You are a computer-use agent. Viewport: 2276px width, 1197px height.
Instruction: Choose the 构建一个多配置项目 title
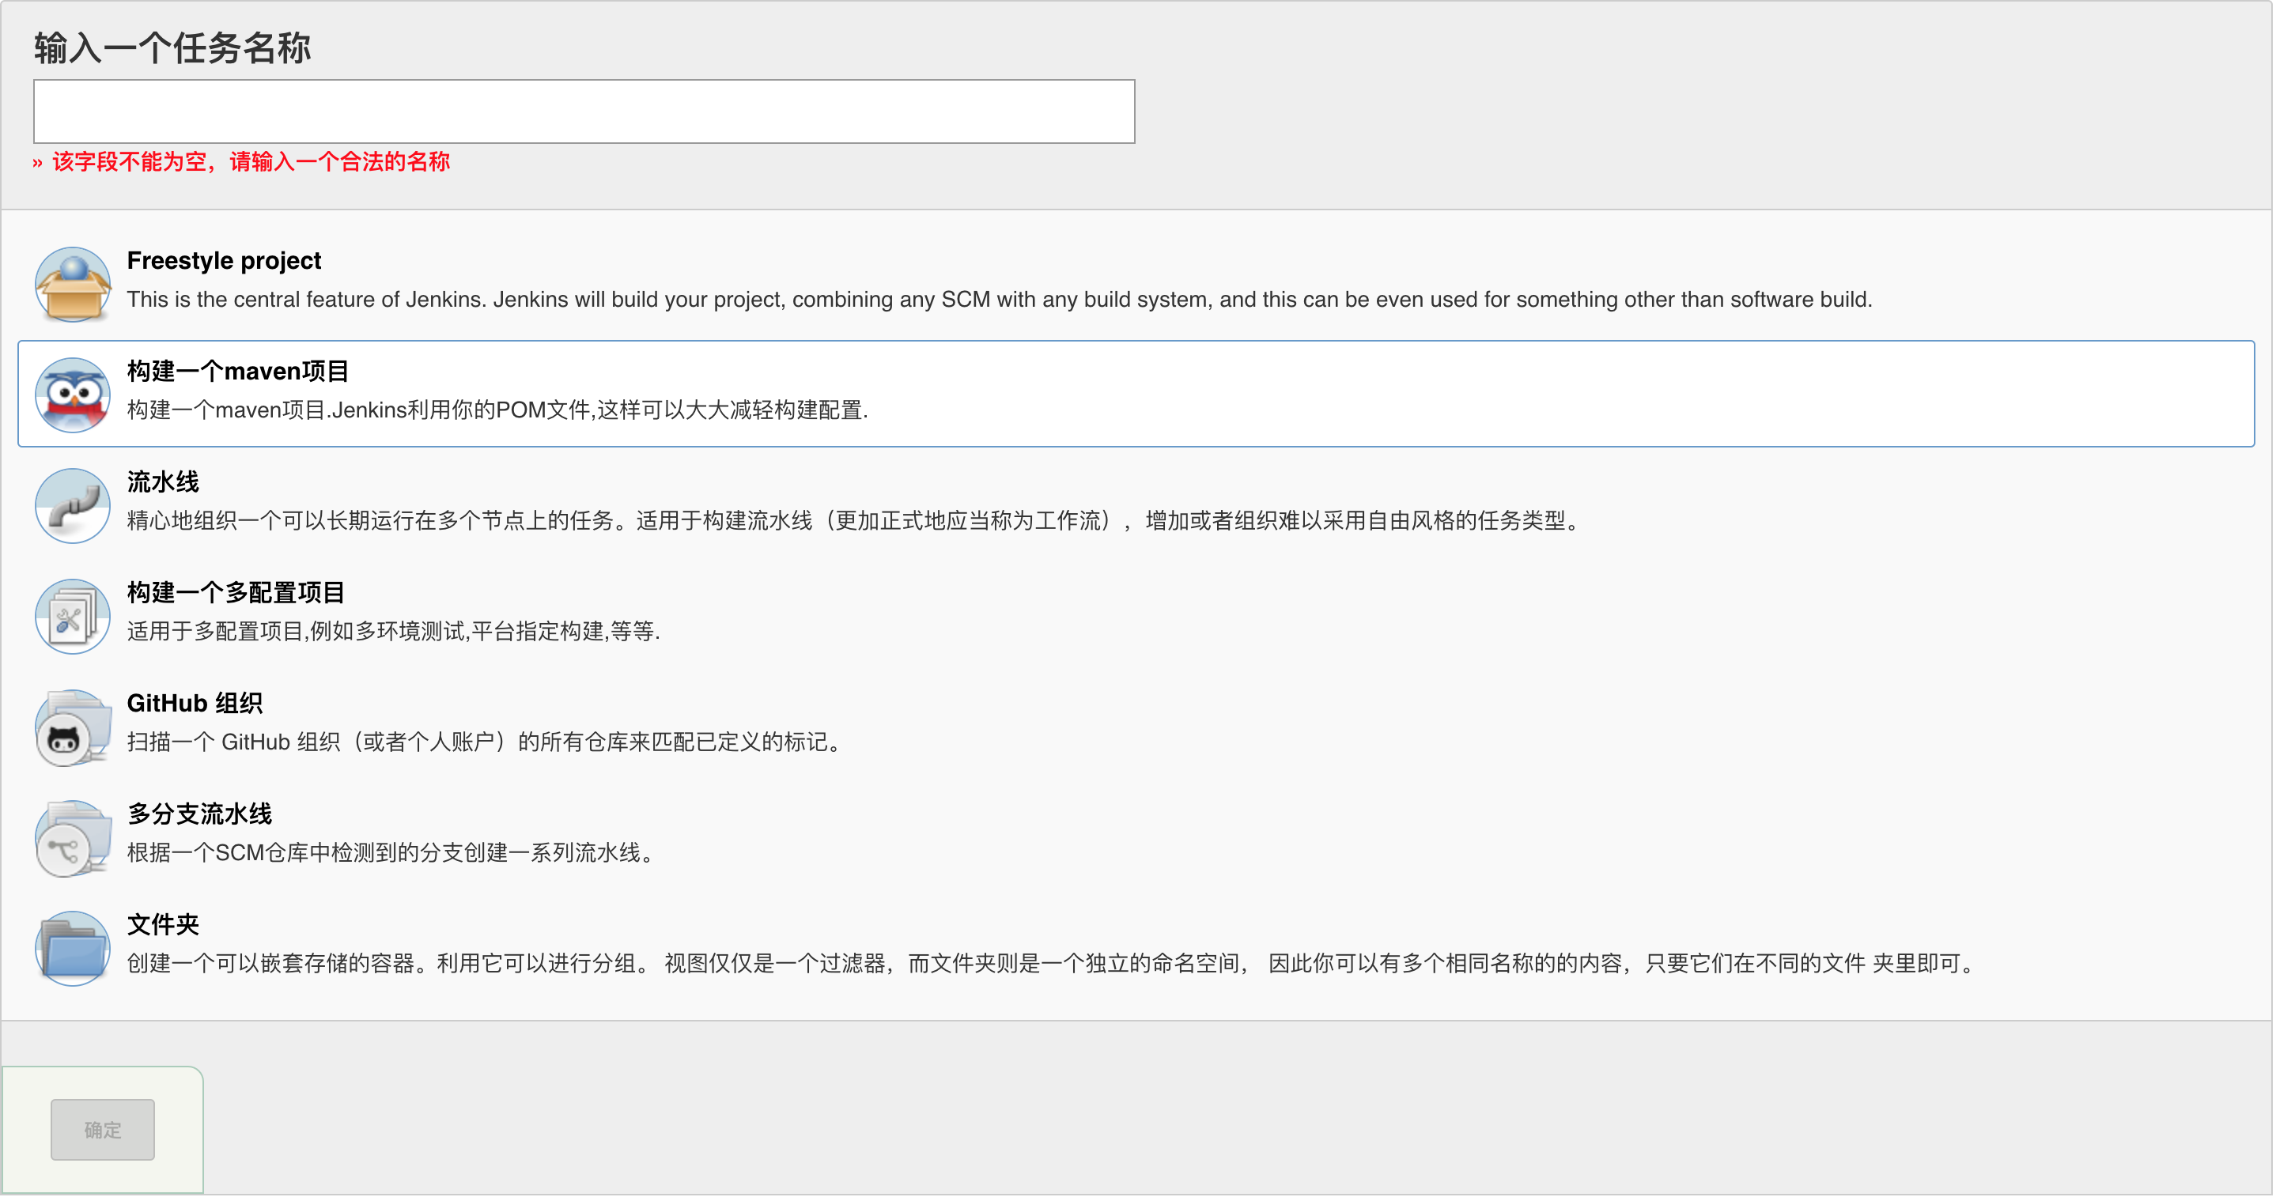coord(235,592)
